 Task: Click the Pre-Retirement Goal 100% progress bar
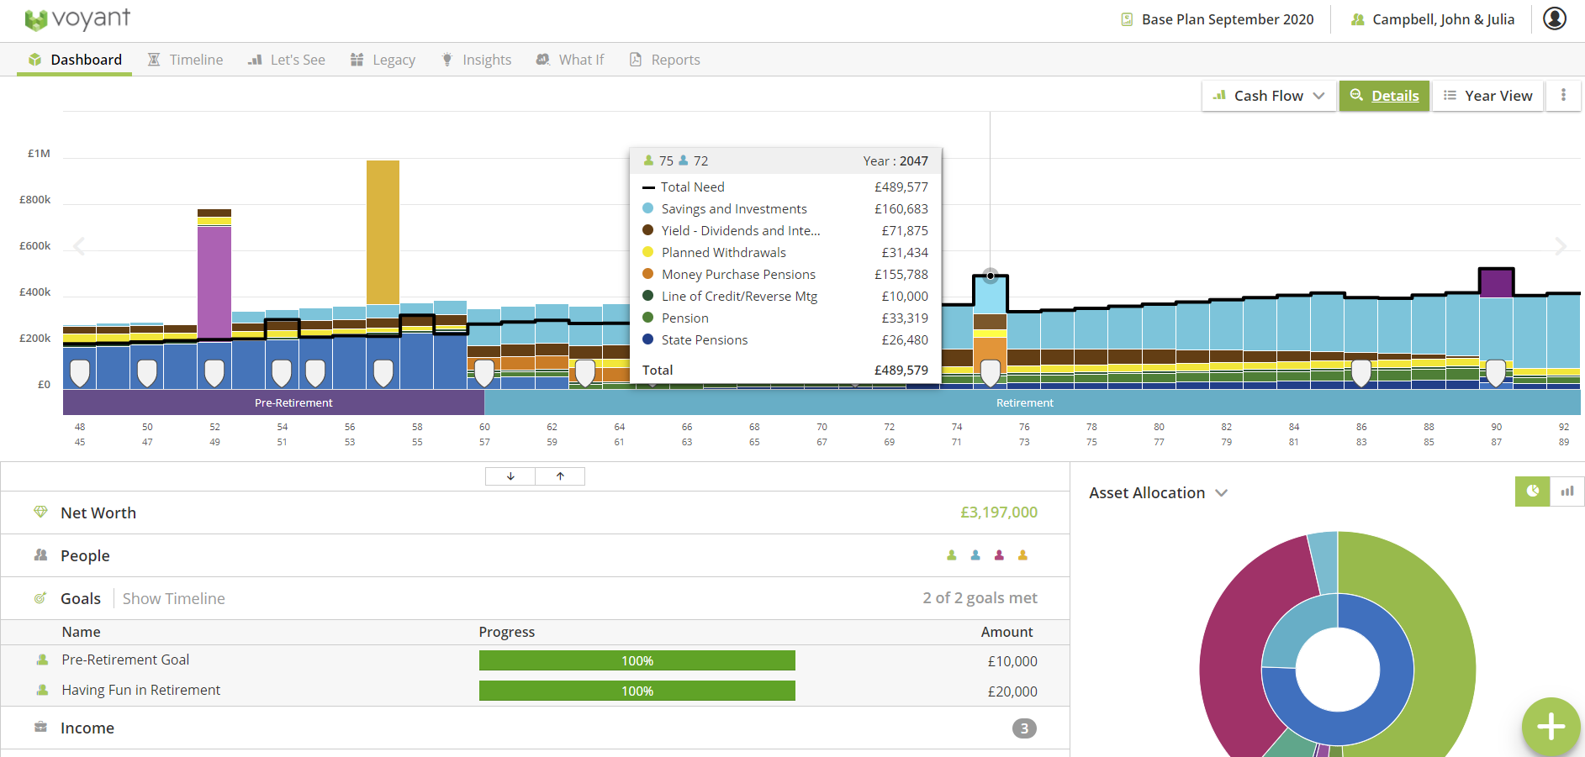[637, 660]
